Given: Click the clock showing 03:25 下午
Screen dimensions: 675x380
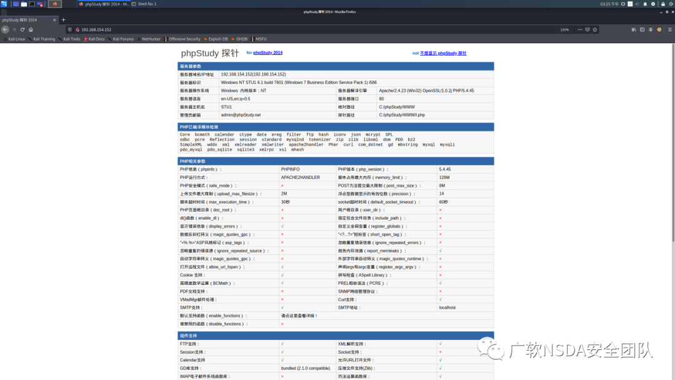Looking at the screenshot, I should click(x=609, y=4).
